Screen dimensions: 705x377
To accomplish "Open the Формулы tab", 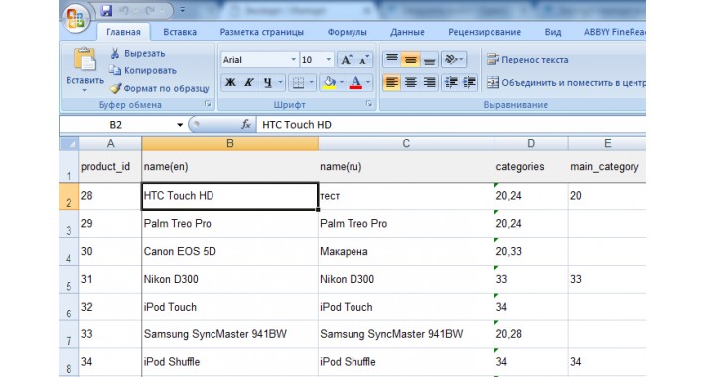I will click(x=347, y=32).
